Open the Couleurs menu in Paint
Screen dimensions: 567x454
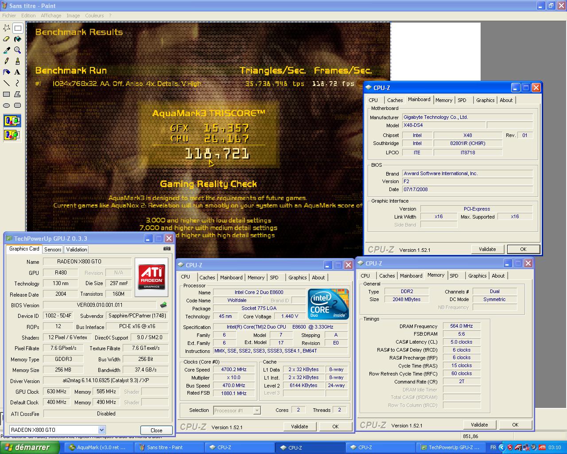[x=94, y=16]
